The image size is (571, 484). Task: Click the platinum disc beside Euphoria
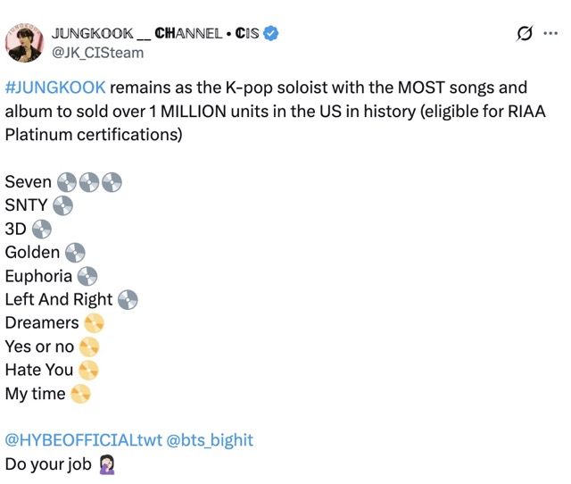pos(87,276)
